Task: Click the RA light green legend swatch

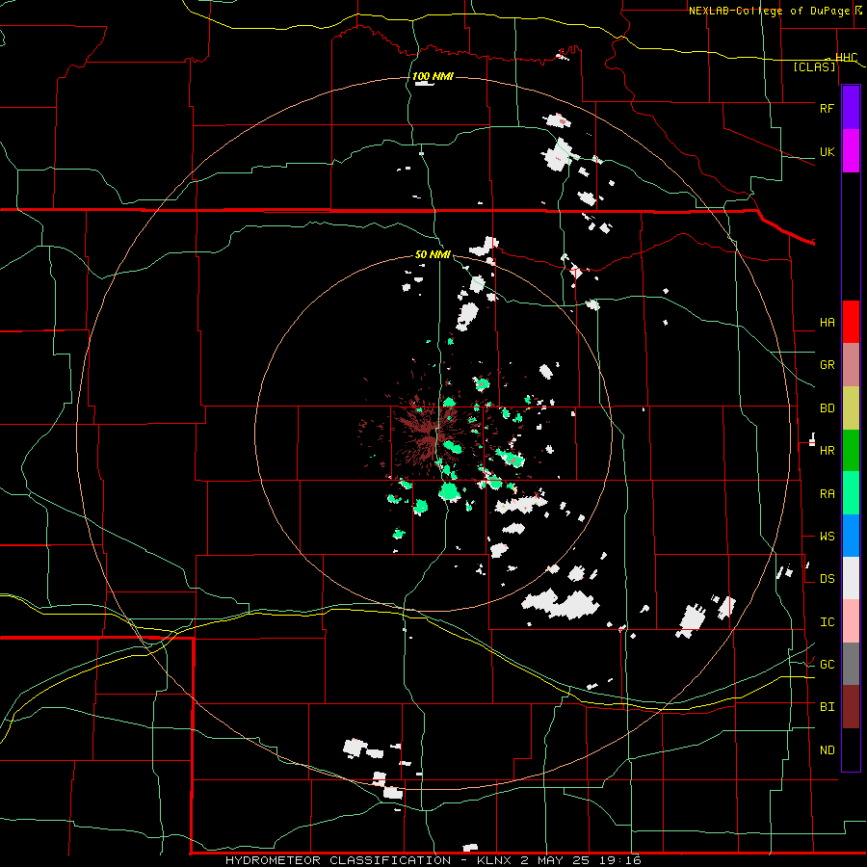Action: [851, 493]
